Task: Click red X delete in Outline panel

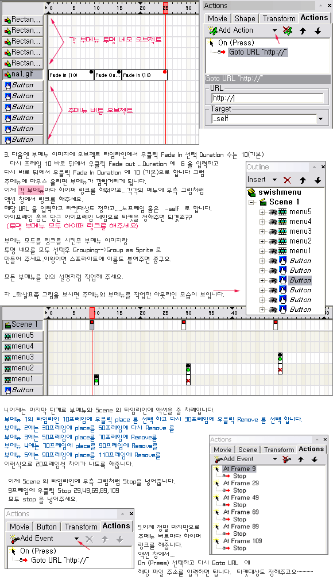Action: [x=288, y=180]
